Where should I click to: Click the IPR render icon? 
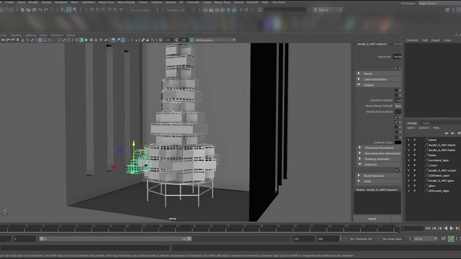pyautogui.click(x=217, y=10)
